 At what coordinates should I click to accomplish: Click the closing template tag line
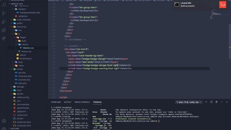click(66, 91)
